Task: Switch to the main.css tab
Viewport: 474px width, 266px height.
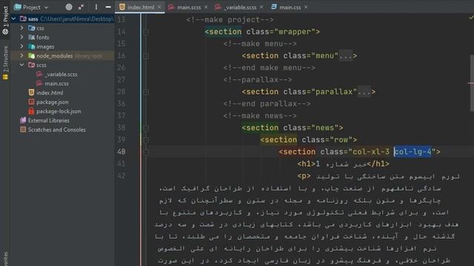Action: click(x=290, y=7)
